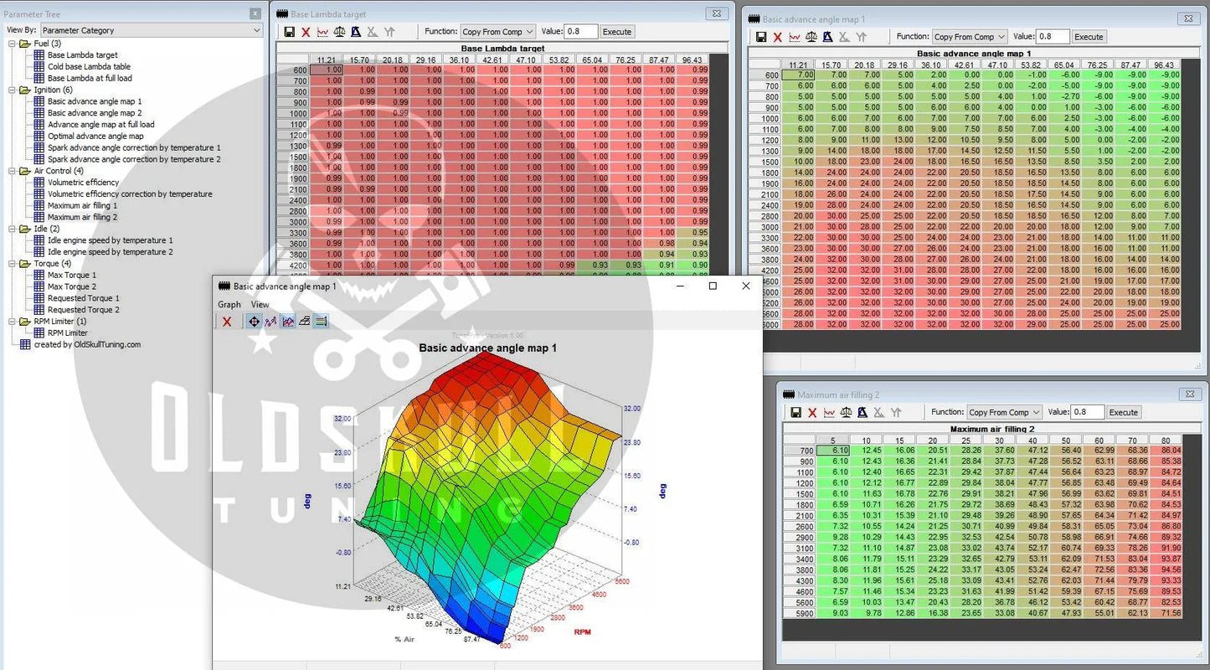1210x670 pixels.
Task: Click the red X icon in Maximum air filling 2 toolbar
Action: pos(812,413)
